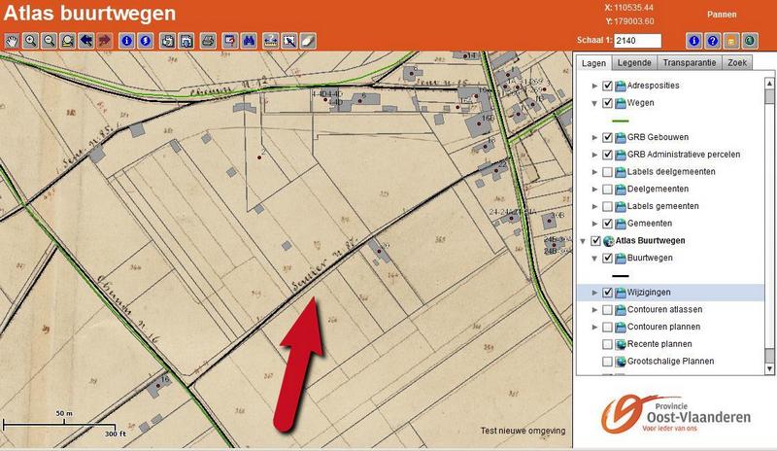Open help via question mark icon
Viewport: 777px width, 451px height.
(x=712, y=41)
